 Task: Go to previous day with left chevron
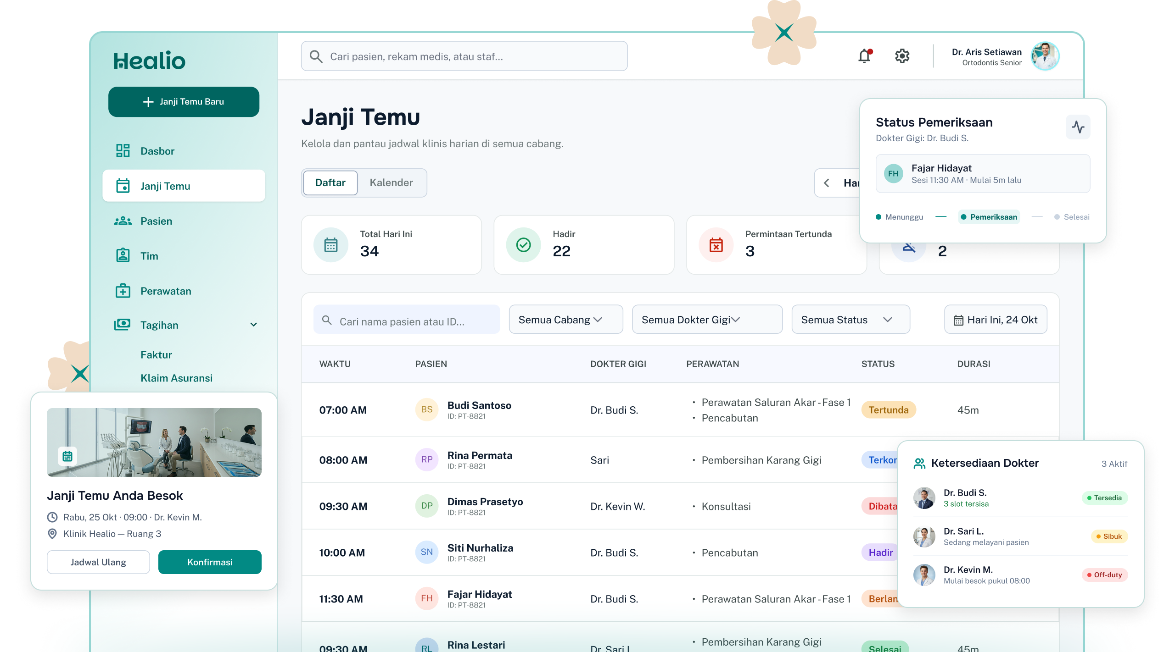point(827,183)
